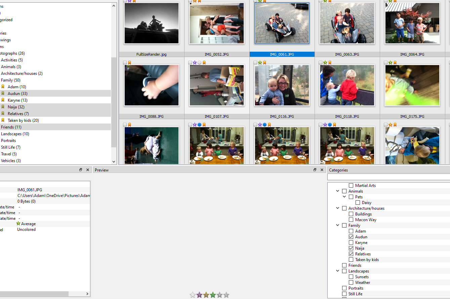Collapse the Family group in Categories panel
Viewport: 450px width, 299px height.
tap(337, 226)
